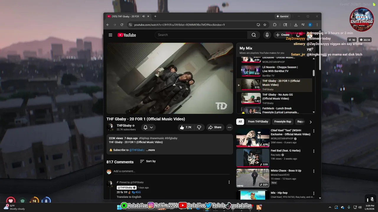Open options menu for Chief Keef "Text" video

point(314,131)
